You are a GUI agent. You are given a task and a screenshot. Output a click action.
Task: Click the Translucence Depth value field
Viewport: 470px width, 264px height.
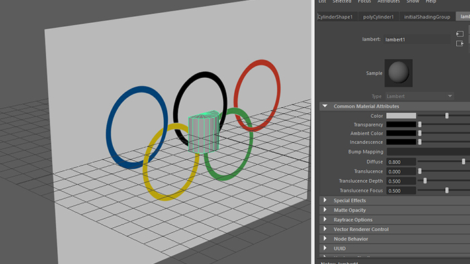point(401,181)
